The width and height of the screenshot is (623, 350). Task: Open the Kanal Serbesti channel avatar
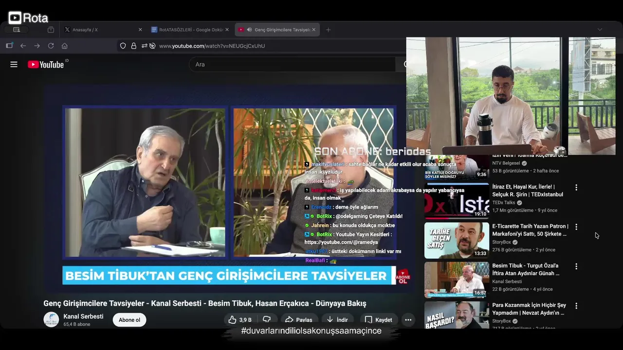[x=51, y=319]
